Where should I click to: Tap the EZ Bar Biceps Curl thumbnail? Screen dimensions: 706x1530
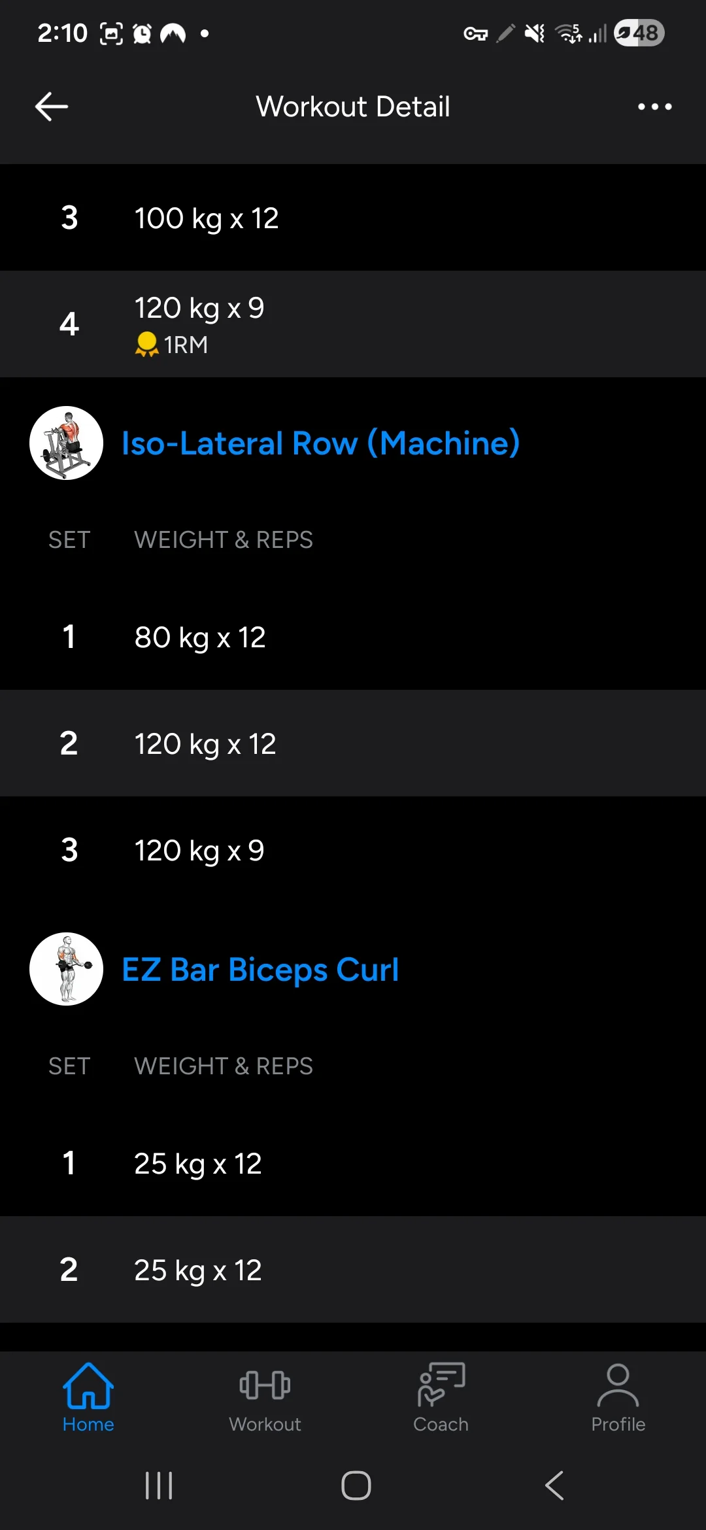[66, 969]
